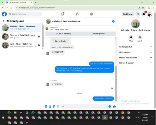Select the 'I will contact you soon' message
The height and width of the screenshot is (125, 156).
pyautogui.click(x=103, y=98)
